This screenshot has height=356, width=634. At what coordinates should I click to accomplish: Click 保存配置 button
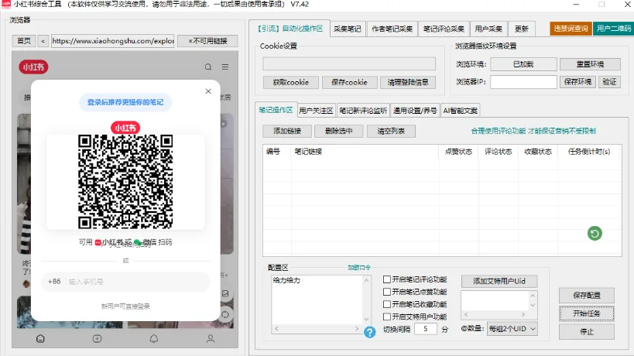point(587,296)
